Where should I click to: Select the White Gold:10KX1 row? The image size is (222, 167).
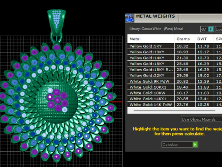click(x=175, y=87)
